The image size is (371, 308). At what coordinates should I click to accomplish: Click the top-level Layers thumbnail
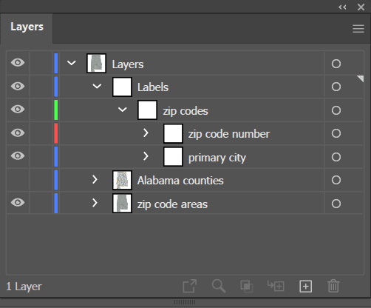[x=96, y=64]
